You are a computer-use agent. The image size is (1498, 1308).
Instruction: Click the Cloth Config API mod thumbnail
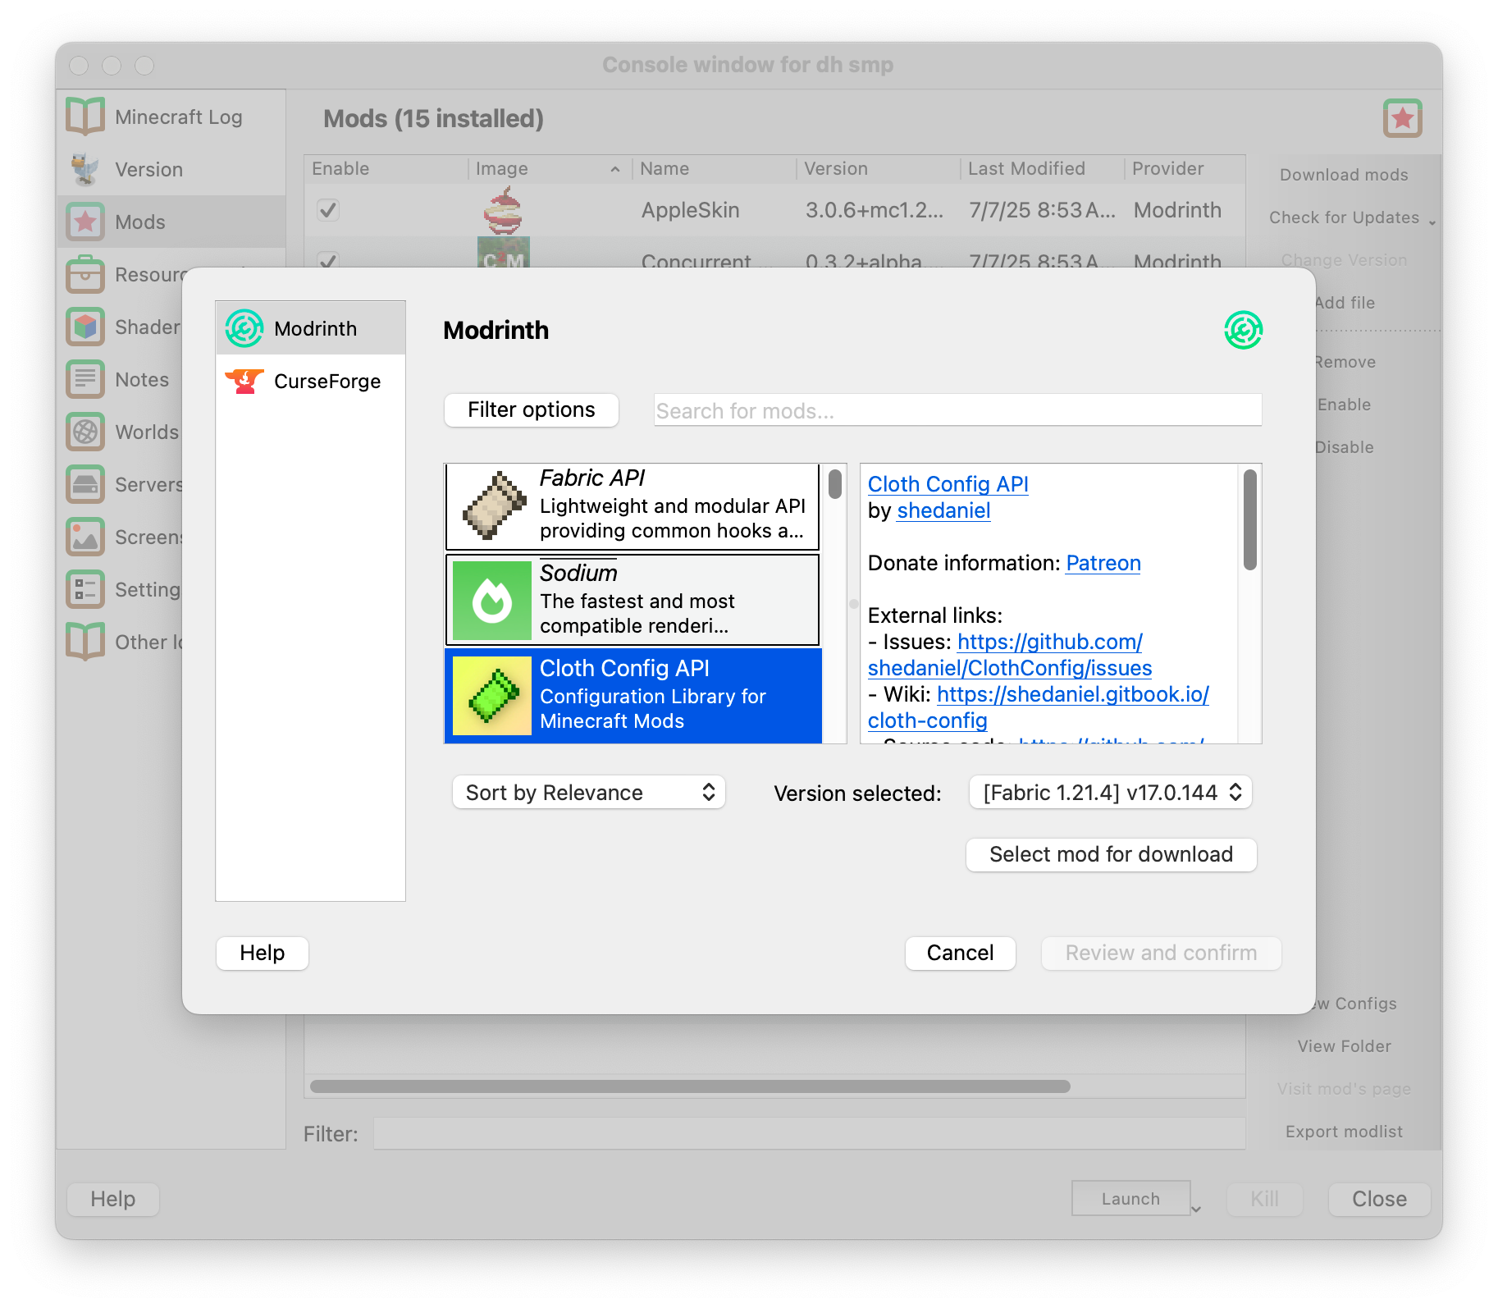492,696
